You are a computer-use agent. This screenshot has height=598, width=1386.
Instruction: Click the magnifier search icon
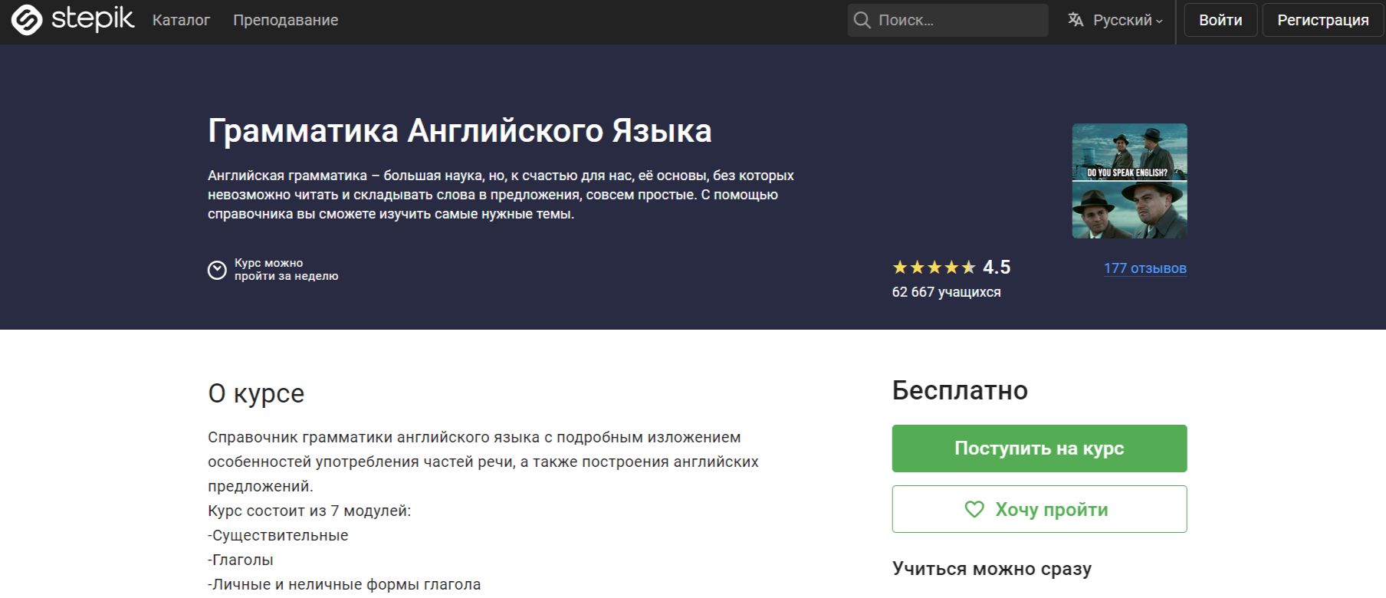coord(862,20)
